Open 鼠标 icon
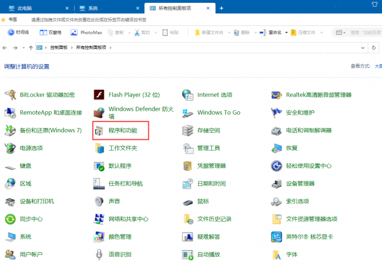The height and width of the screenshot is (277, 382). 188,202
